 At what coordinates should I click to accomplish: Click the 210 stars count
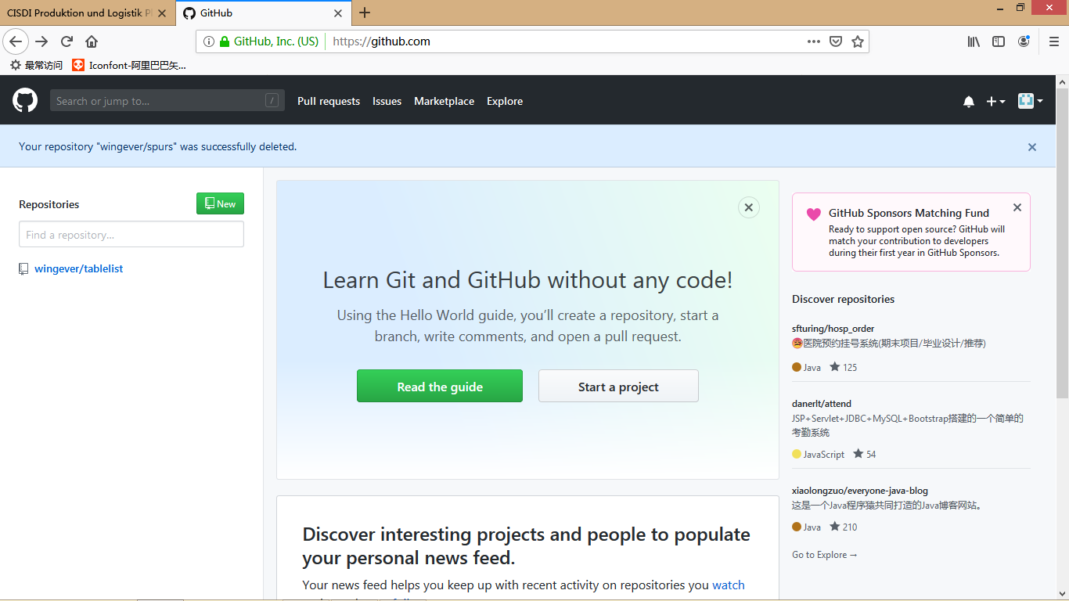coord(844,527)
